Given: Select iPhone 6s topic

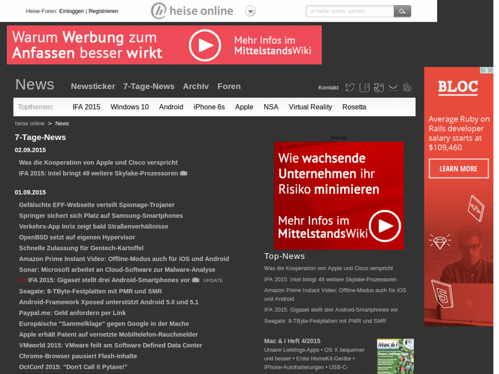Looking at the screenshot, I should point(209,107).
